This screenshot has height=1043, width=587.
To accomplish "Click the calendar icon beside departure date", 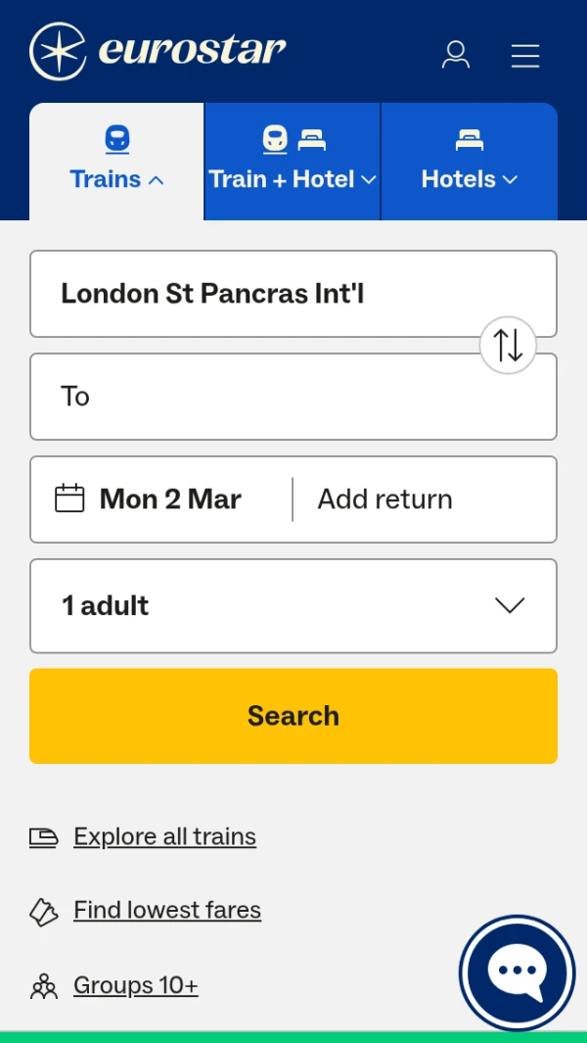I will (69, 498).
